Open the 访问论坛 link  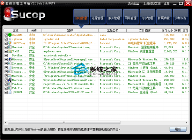(133, 3)
